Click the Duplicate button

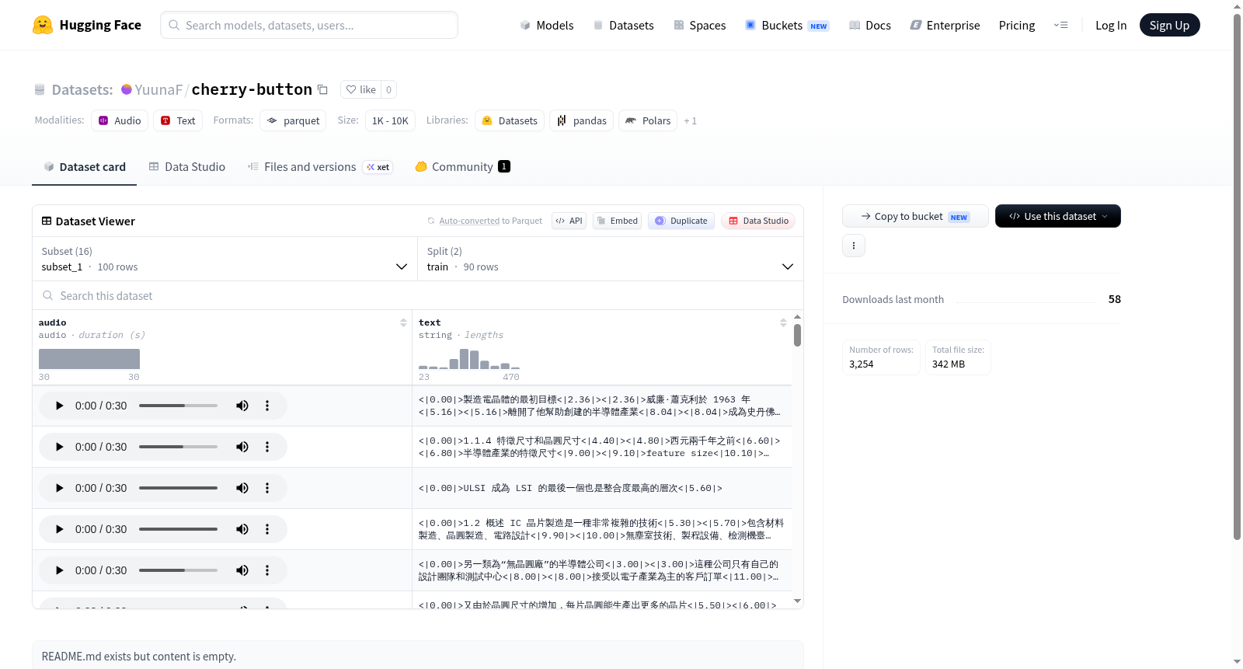[681, 221]
